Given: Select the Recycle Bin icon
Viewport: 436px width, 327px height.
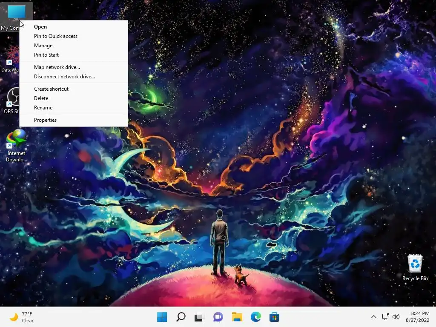Looking at the screenshot, I should (415, 267).
